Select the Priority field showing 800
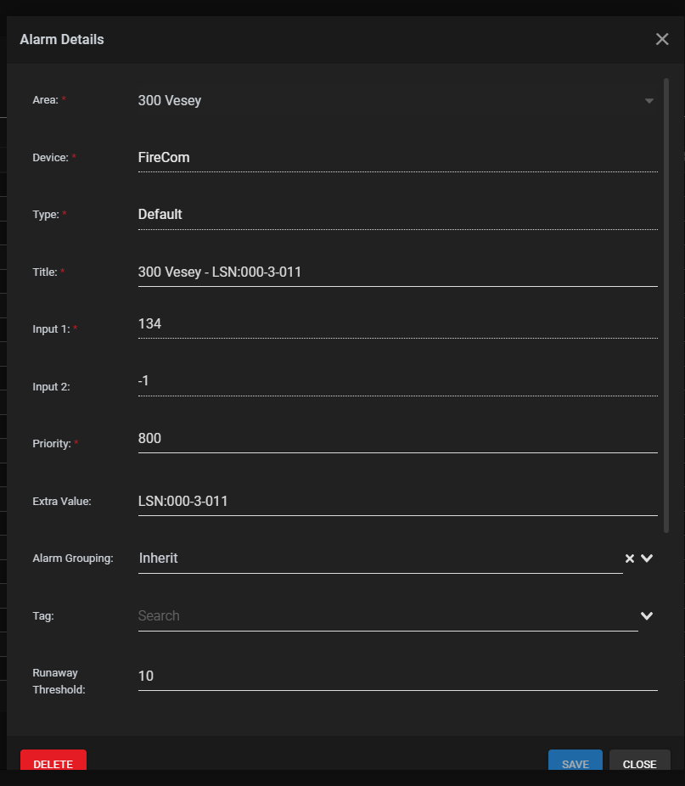 [x=397, y=439]
